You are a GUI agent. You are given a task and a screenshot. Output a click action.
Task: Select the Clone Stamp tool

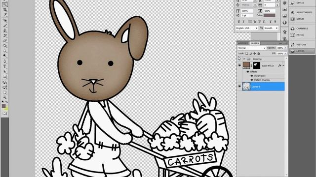[x=5, y=30]
